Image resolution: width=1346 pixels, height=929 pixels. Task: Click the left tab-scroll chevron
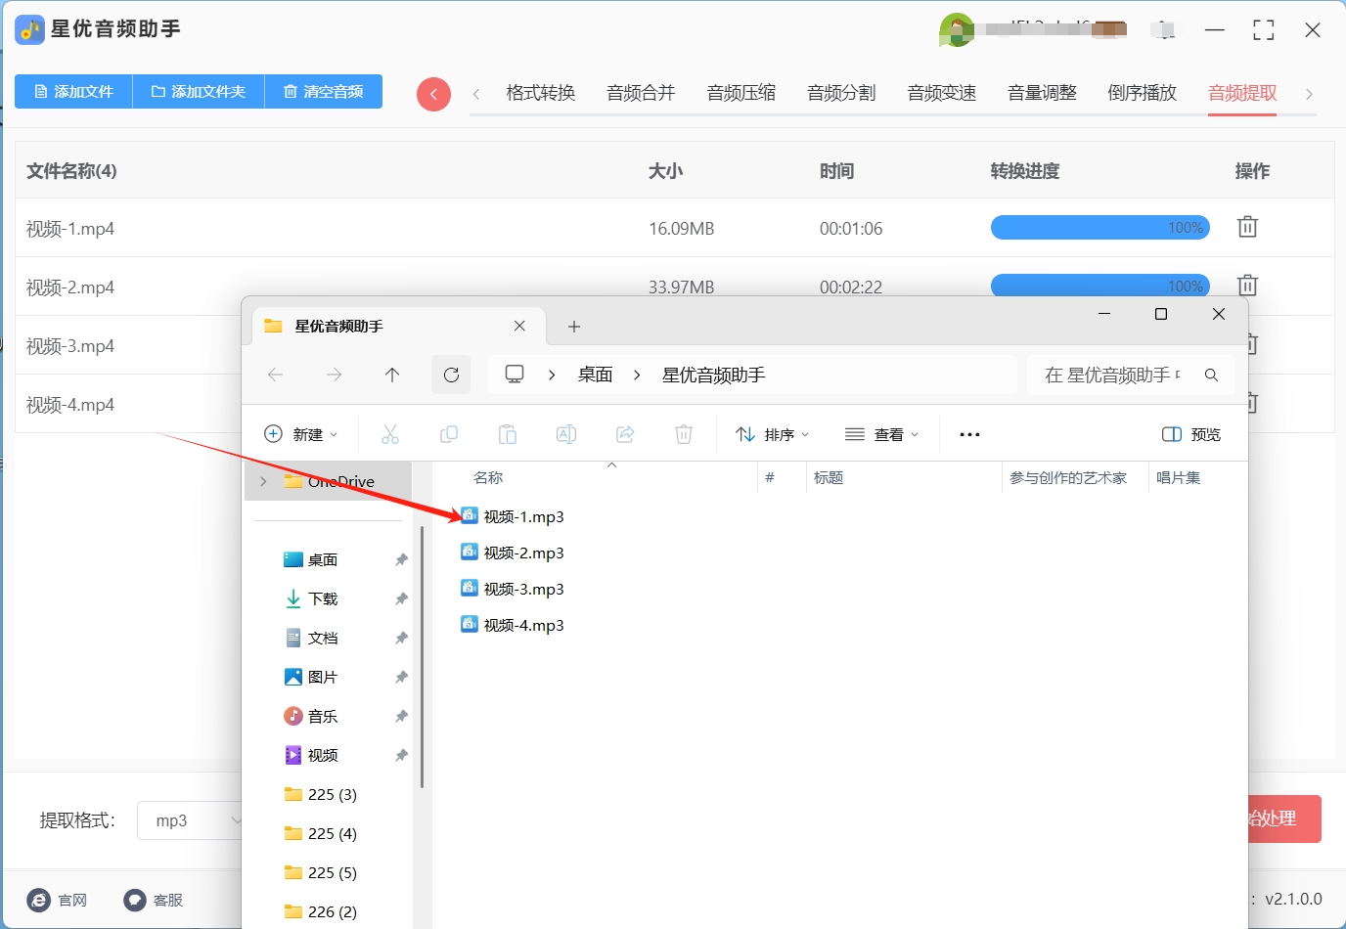coord(476,94)
